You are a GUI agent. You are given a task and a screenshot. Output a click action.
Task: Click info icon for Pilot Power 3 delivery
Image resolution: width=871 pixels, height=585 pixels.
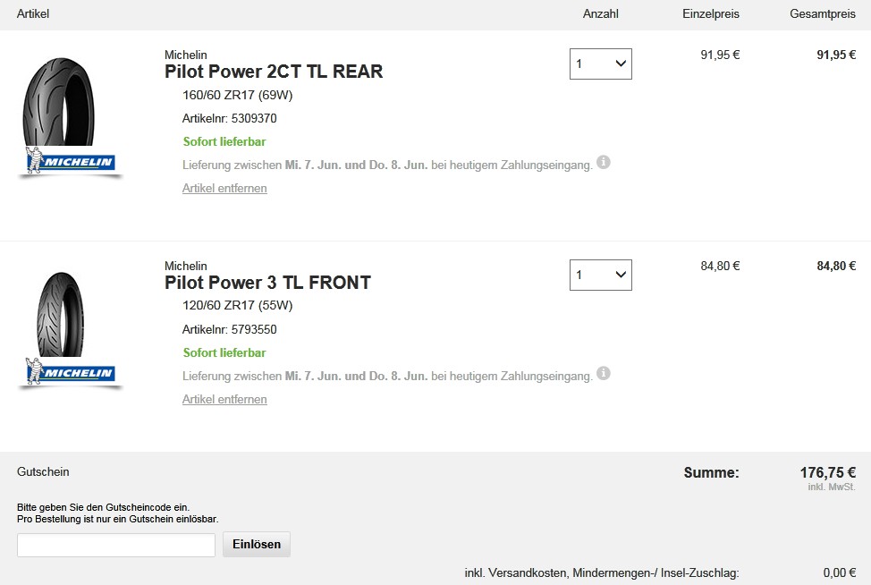pos(604,373)
